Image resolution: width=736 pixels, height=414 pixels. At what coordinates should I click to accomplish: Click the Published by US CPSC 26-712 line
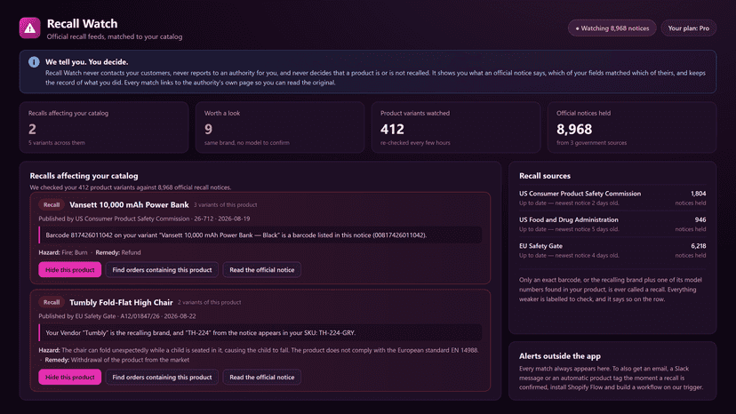click(144, 219)
